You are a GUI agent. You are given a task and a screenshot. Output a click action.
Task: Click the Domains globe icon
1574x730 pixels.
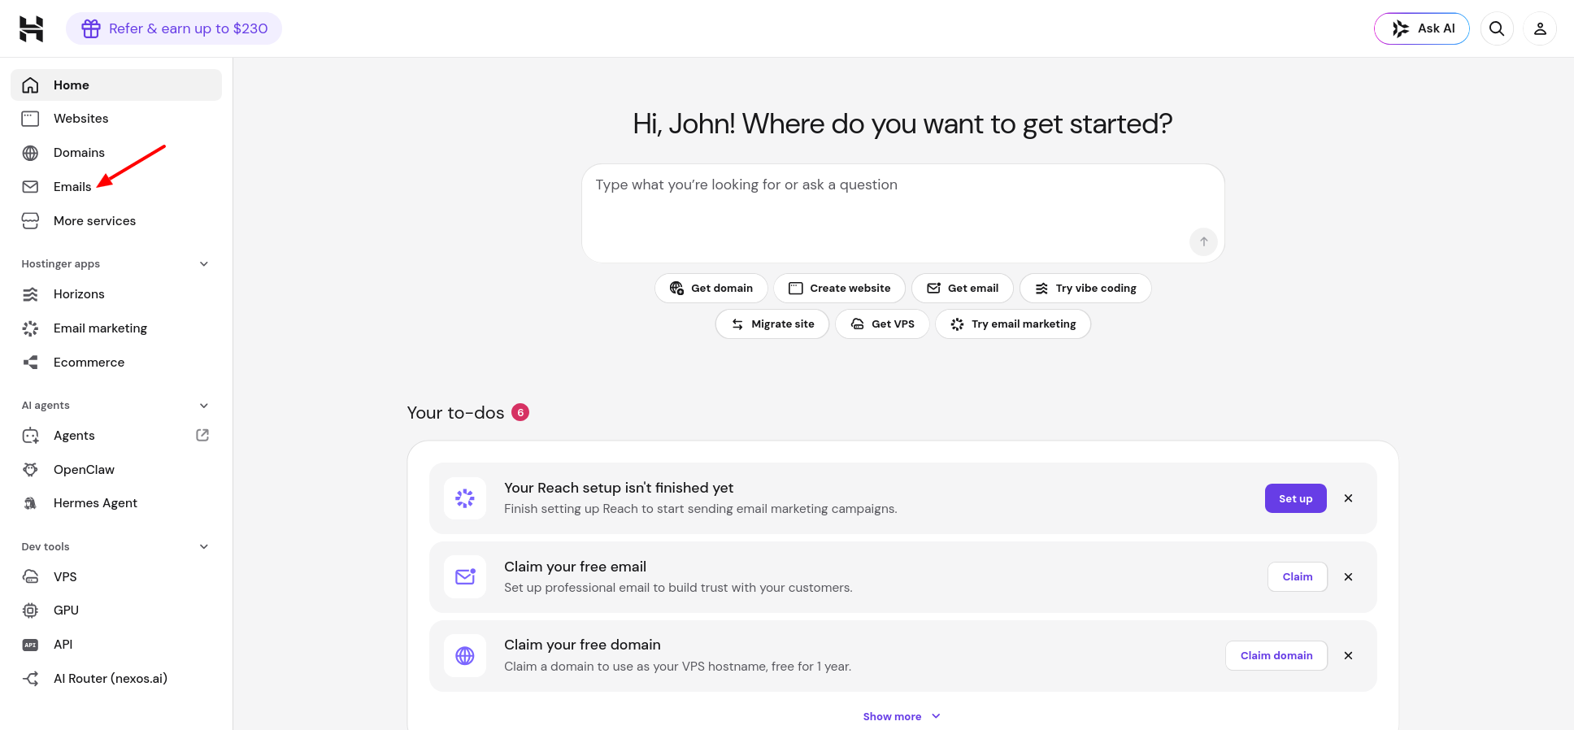tap(30, 153)
